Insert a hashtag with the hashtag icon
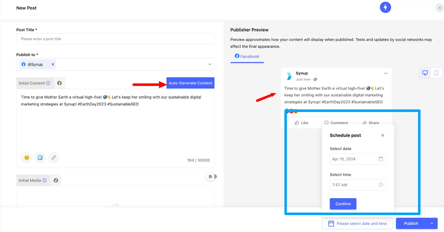 pos(40,157)
